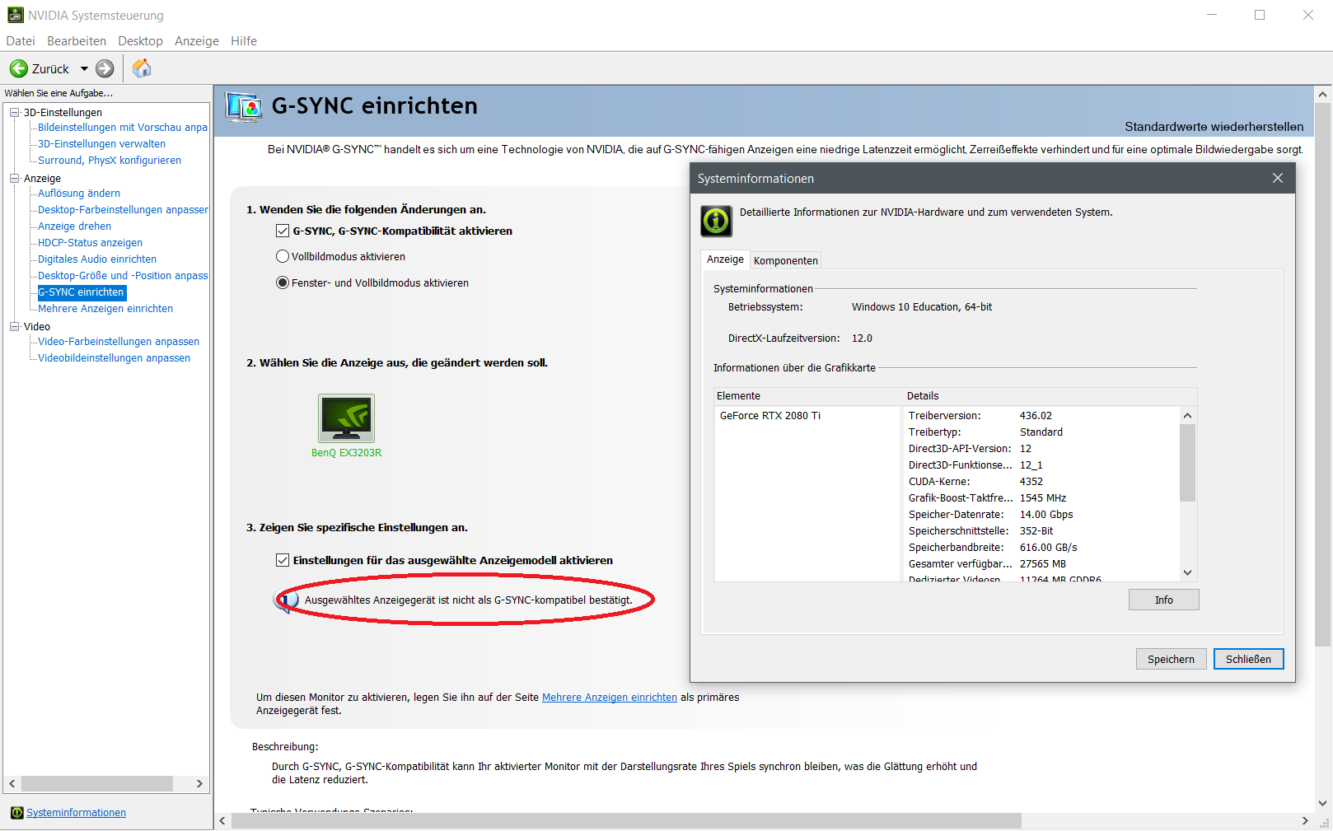Open HDCP-Status anzeigen
The height and width of the screenshot is (831, 1333).
(90, 243)
